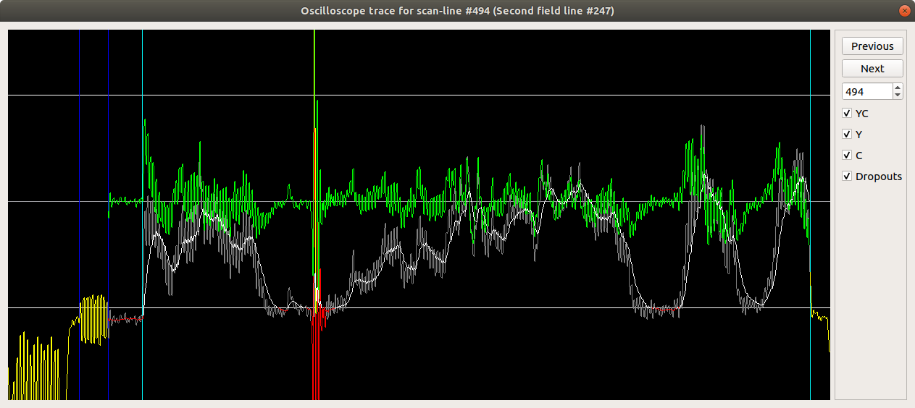The height and width of the screenshot is (408, 915).
Task: Focus the scan-line number field showing 494
Action: pos(866,92)
